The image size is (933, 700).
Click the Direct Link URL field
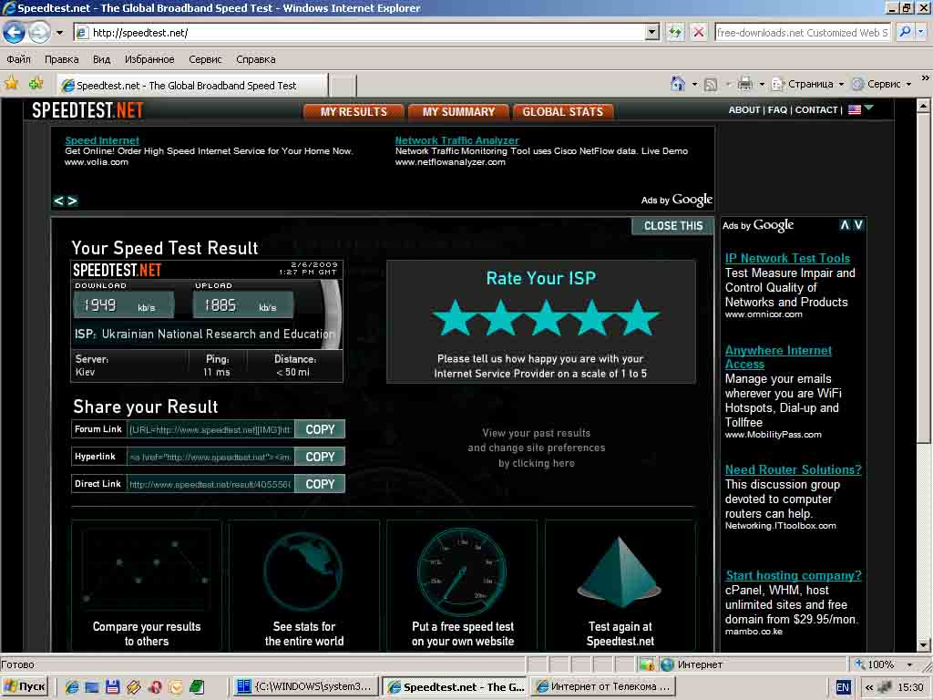(210, 484)
